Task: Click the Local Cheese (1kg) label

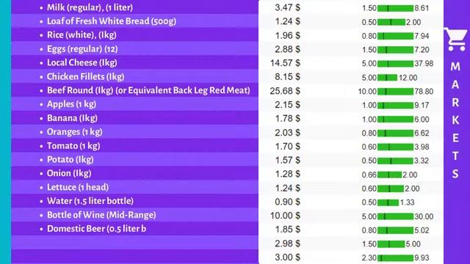Action: pyautogui.click(x=82, y=62)
